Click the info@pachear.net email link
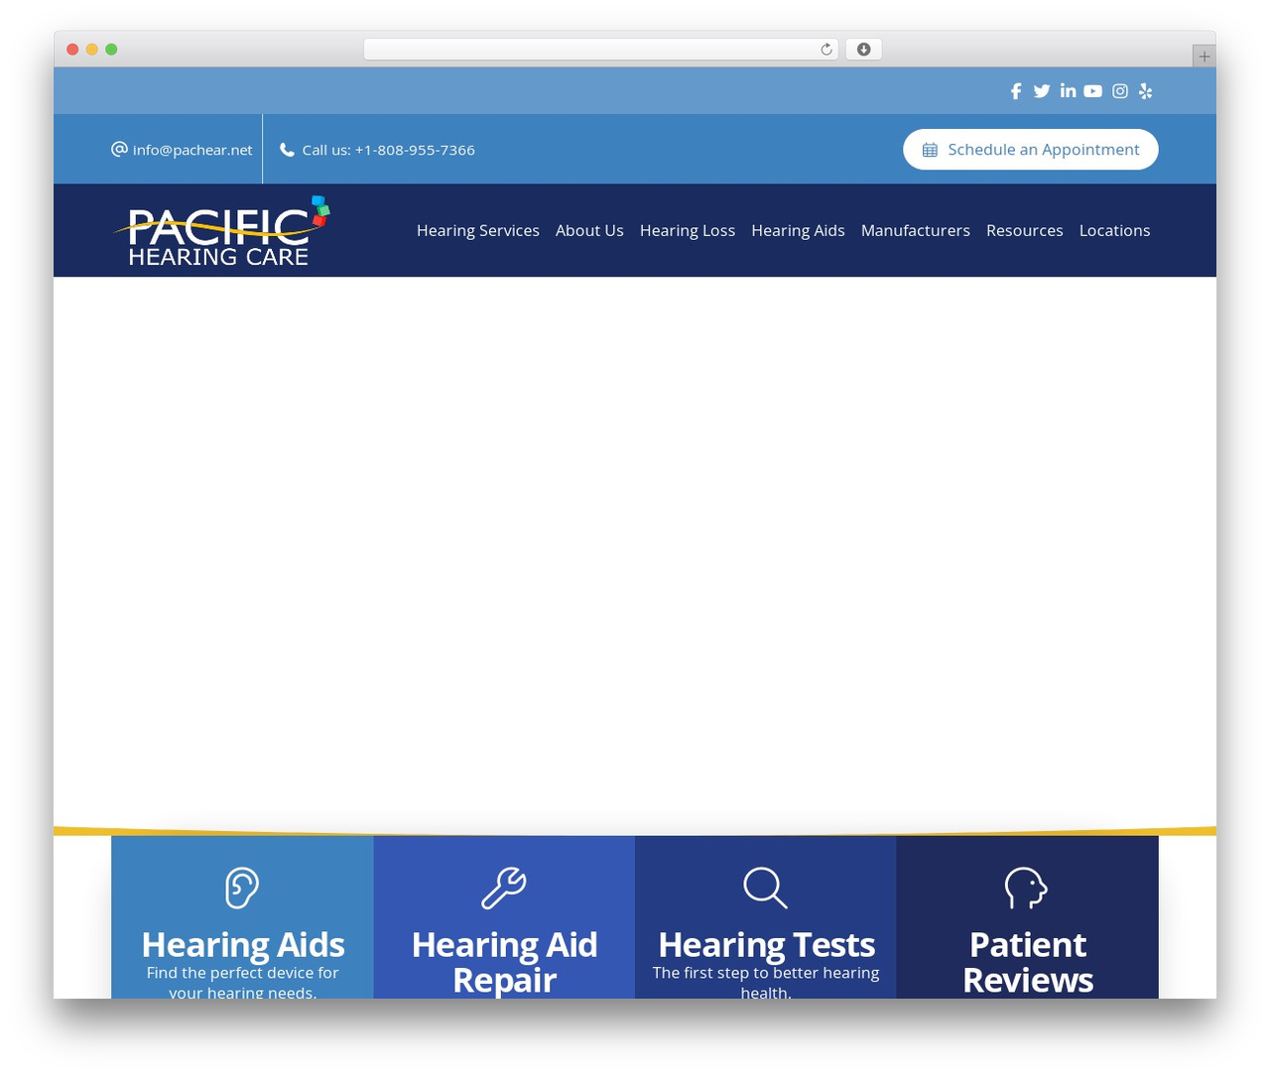 [x=182, y=150]
